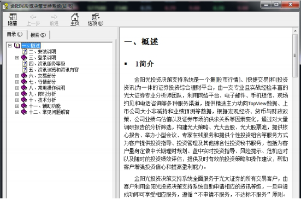Click the question page icon for 四、资讯服务等级
Screen dimensions: 301x206
[25, 64]
